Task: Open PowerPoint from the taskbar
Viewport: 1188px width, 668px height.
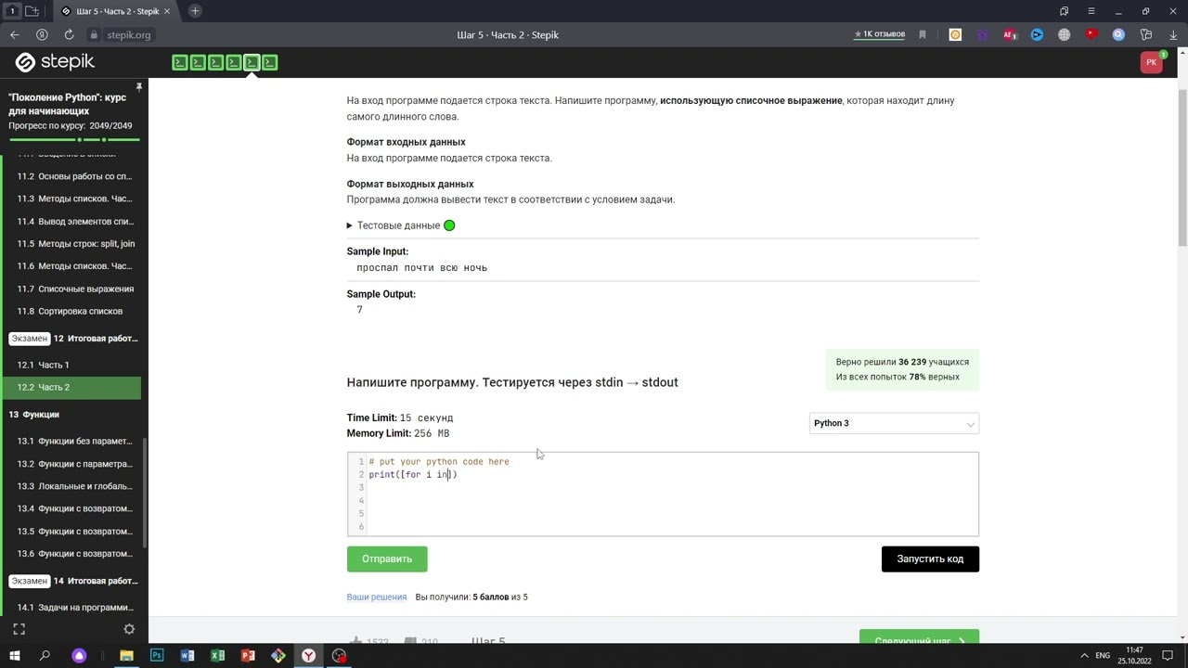Action: coord(248,655)
